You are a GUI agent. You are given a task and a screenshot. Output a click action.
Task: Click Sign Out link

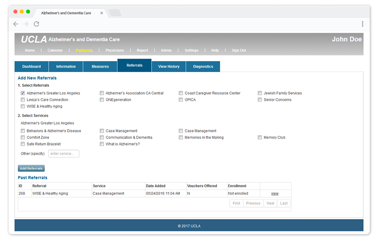(x=239, y=50)
